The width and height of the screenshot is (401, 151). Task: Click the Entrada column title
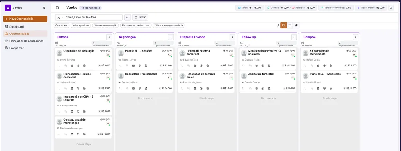[x=63, y=37]
